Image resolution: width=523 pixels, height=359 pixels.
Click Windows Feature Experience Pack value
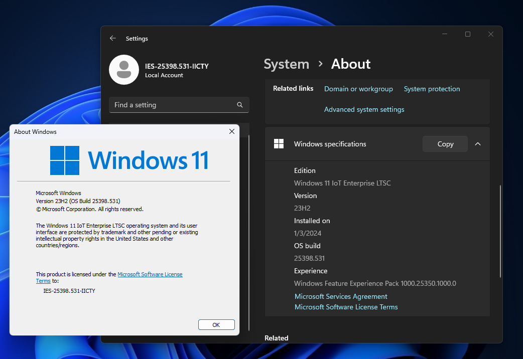375,283
